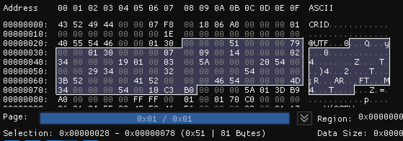Click byte B9 ending row 00000070
The height and width of the screenshot is (141, 403).
pyautogui.click(x=295, y=90)
